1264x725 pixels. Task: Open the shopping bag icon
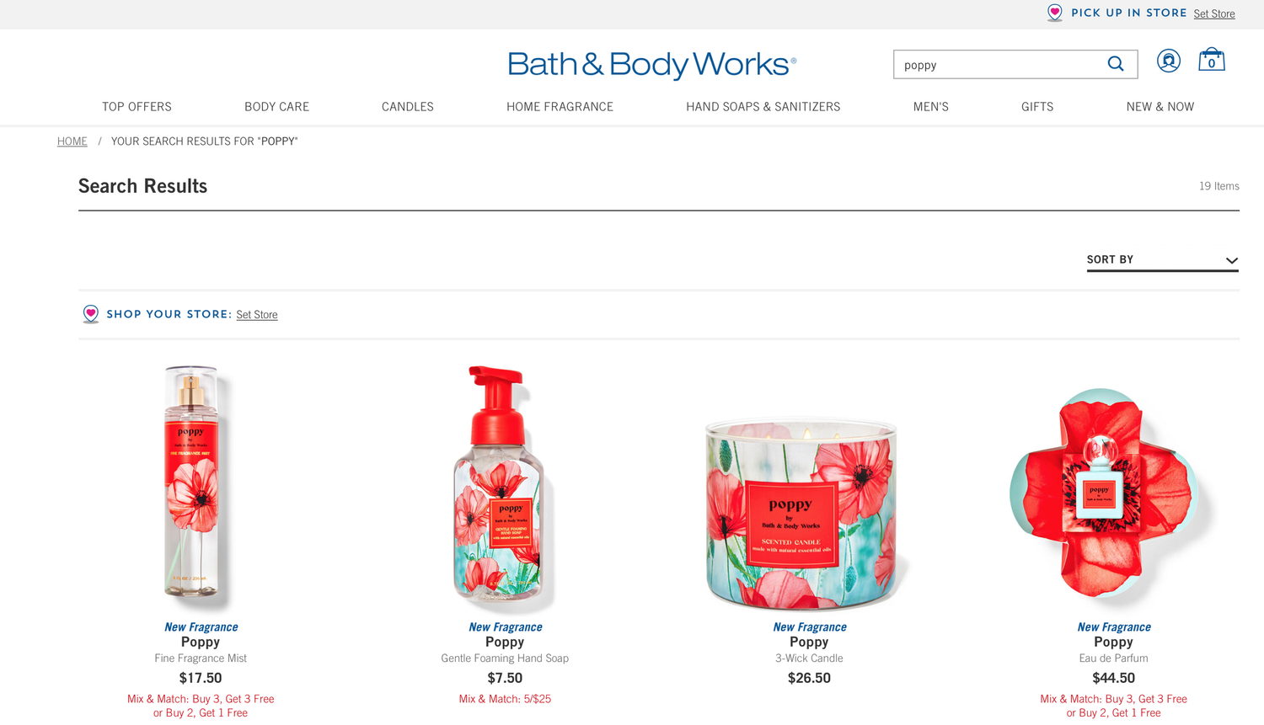1211,60
